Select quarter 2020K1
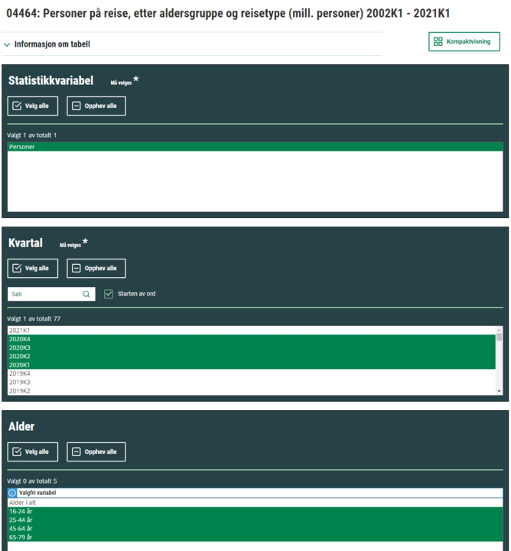The image size is (511, 551). (252, 365)
